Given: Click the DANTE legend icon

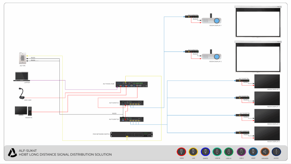Looking at the screenshot, I should (205, 152).
